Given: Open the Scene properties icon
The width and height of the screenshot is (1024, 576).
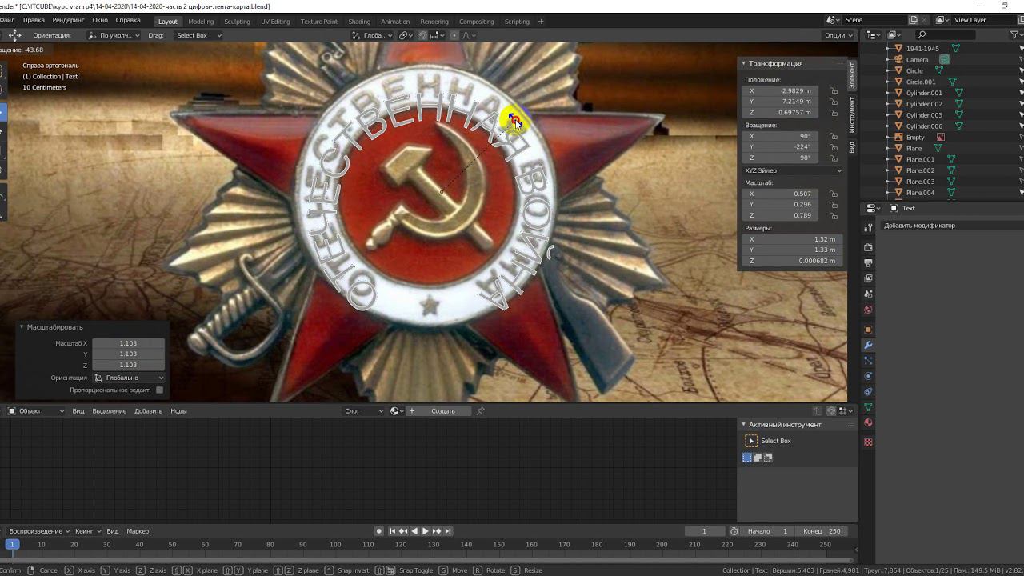Looking at the screenshot, I should 868,294.
